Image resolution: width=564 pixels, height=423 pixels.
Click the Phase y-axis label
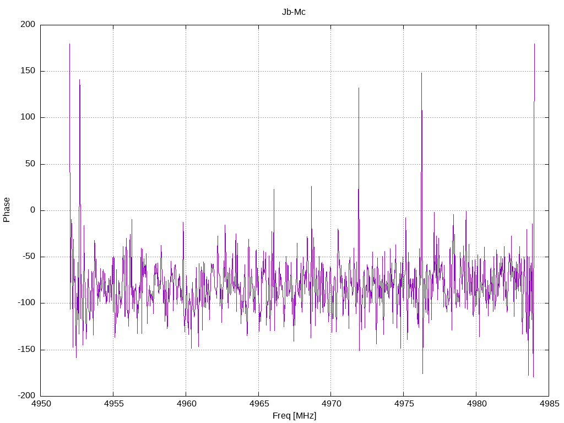pyautogui.click(x=7, y=210)
